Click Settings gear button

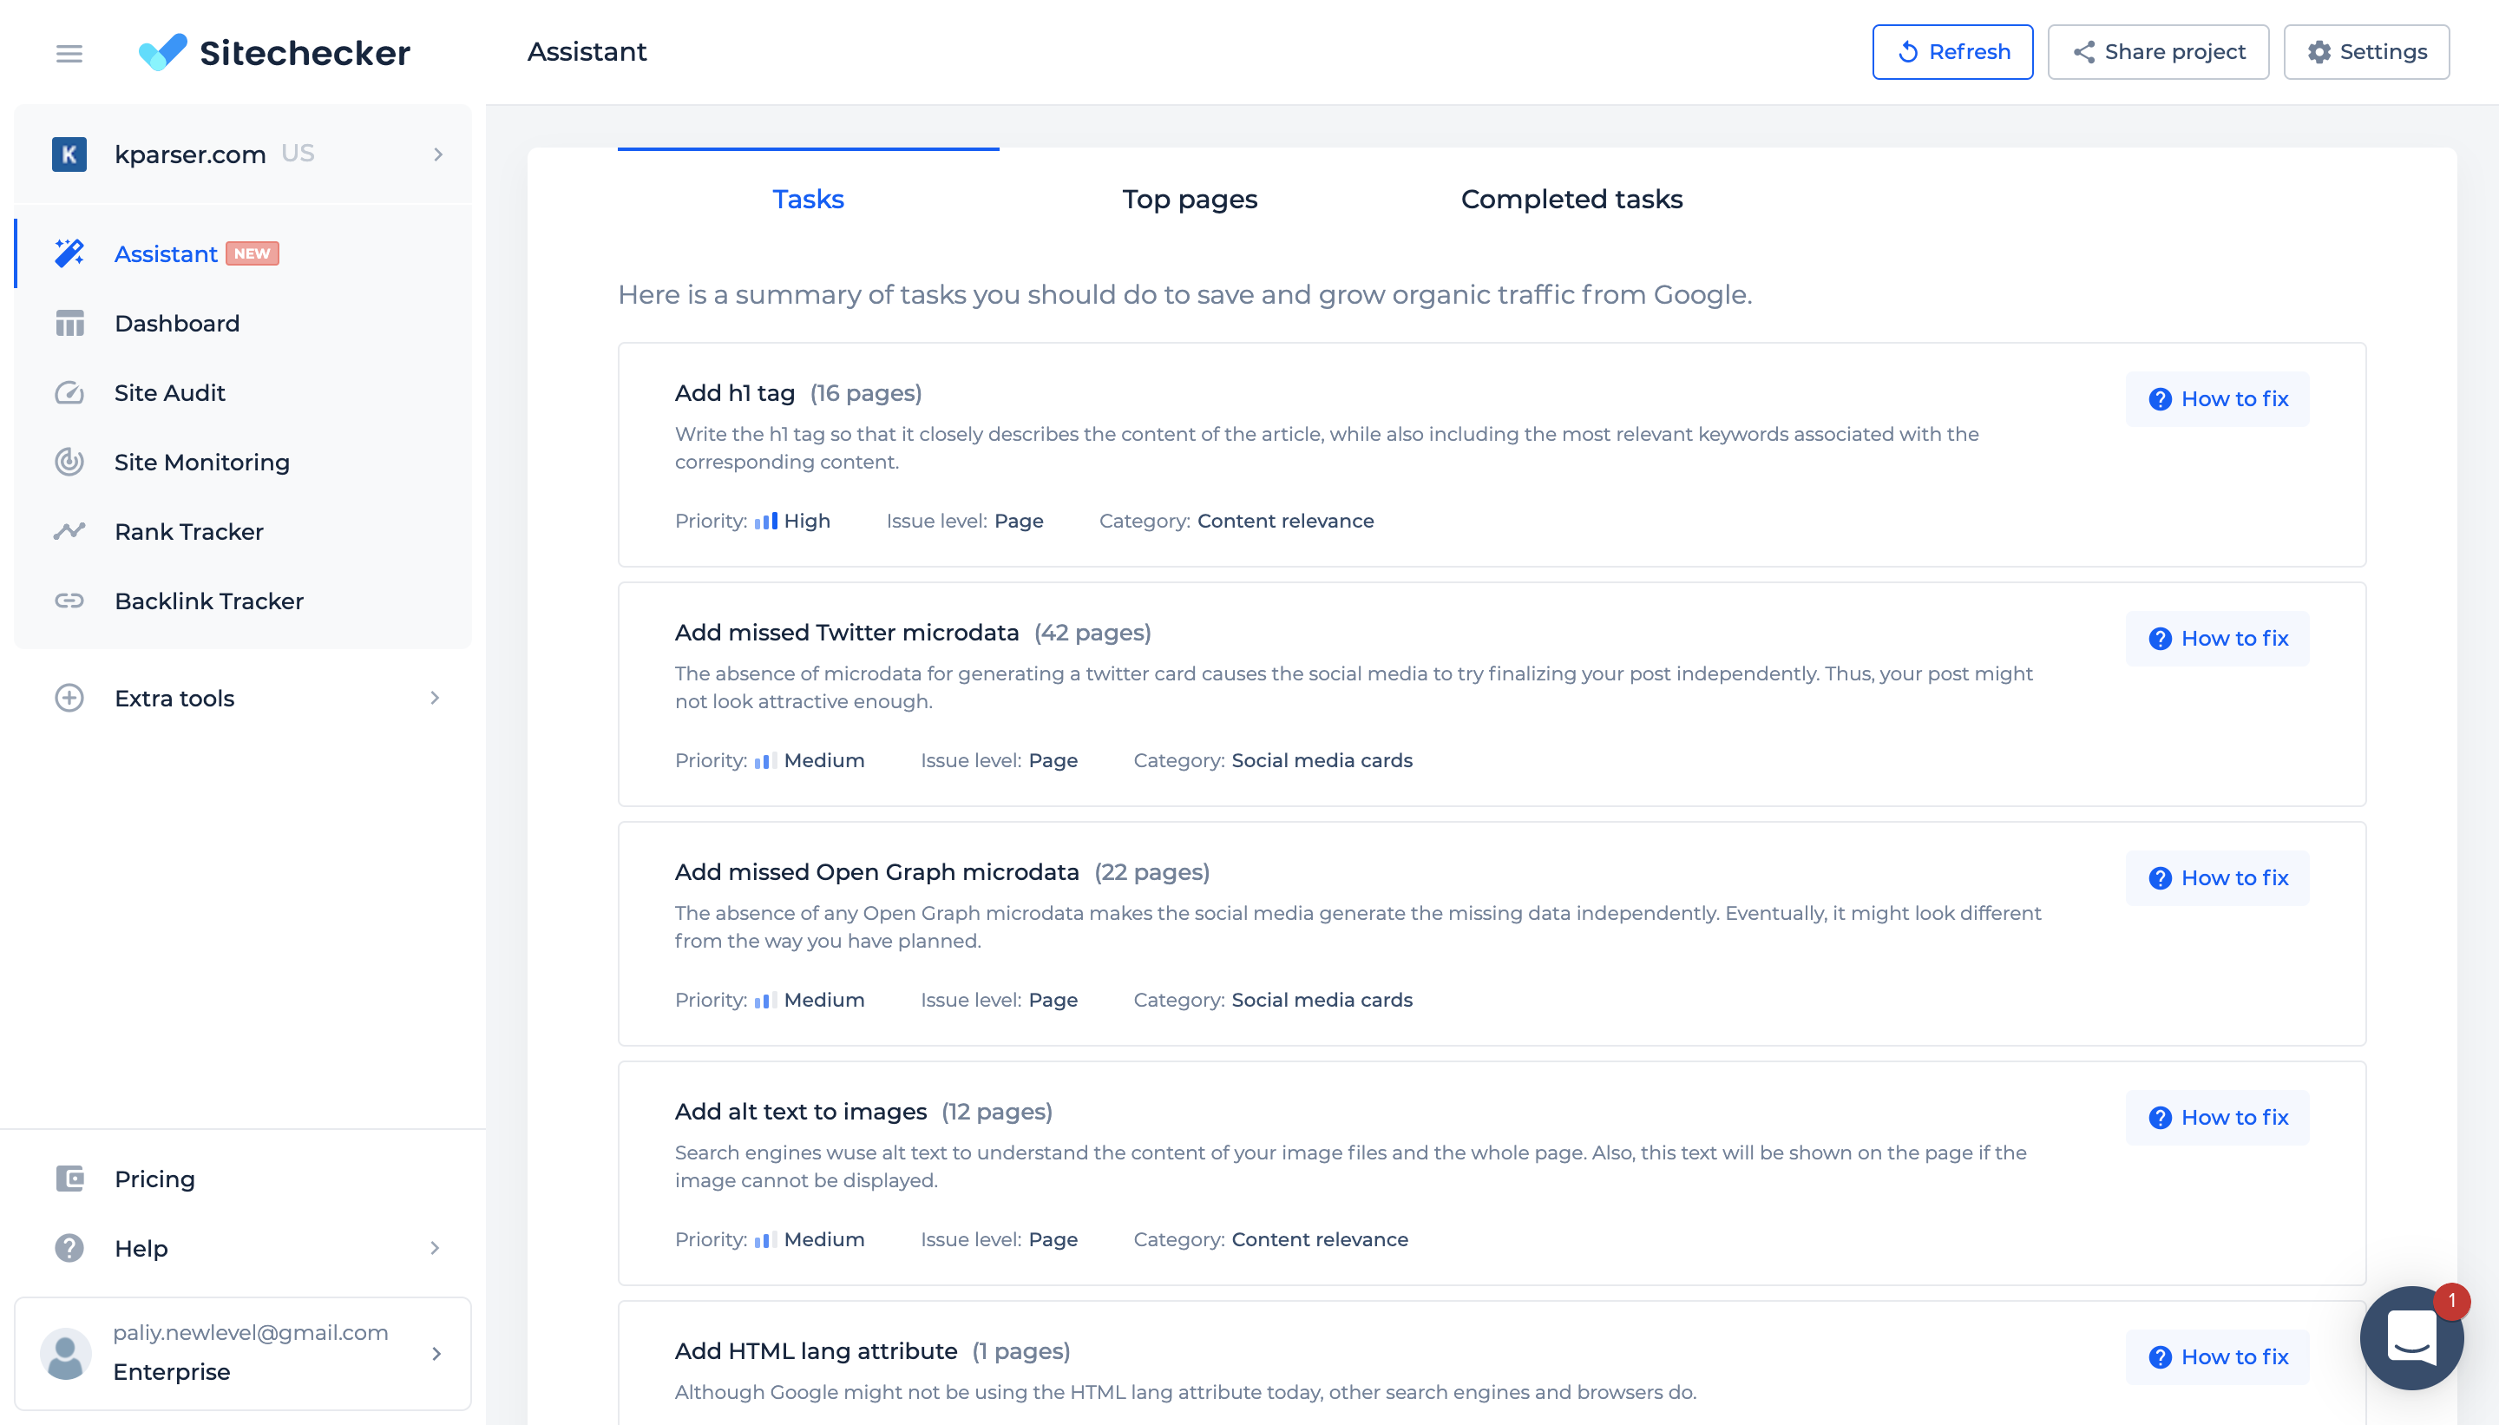tap(2369, 51)
